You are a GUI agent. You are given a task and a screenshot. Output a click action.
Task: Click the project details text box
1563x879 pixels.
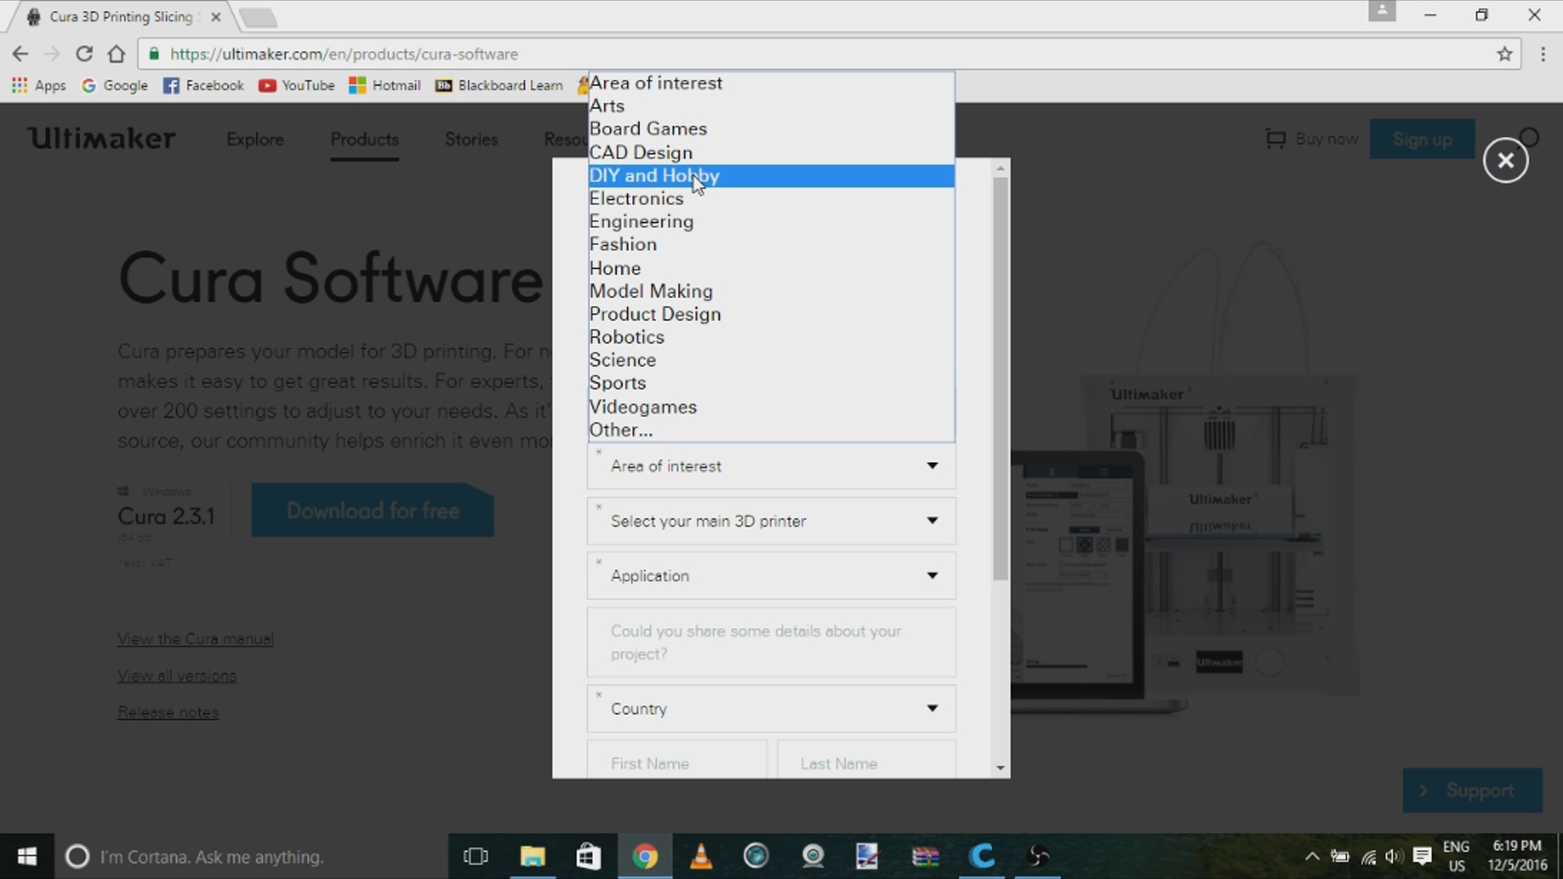point(770,642)
